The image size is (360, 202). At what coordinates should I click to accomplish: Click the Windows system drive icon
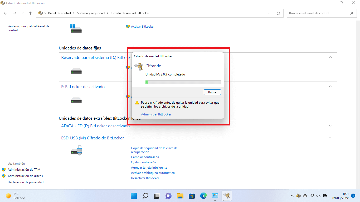[76, 28]
